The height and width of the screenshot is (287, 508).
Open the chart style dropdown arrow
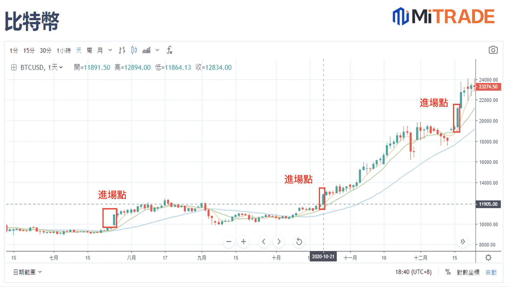click(157, 50)
